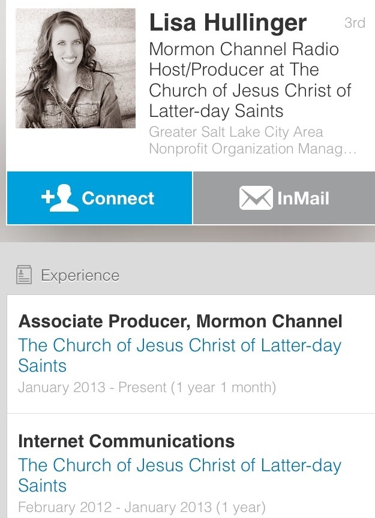Screen dimensions: 375x518
Task: Click the envelope icon on InMail
Action: point(256,198)
